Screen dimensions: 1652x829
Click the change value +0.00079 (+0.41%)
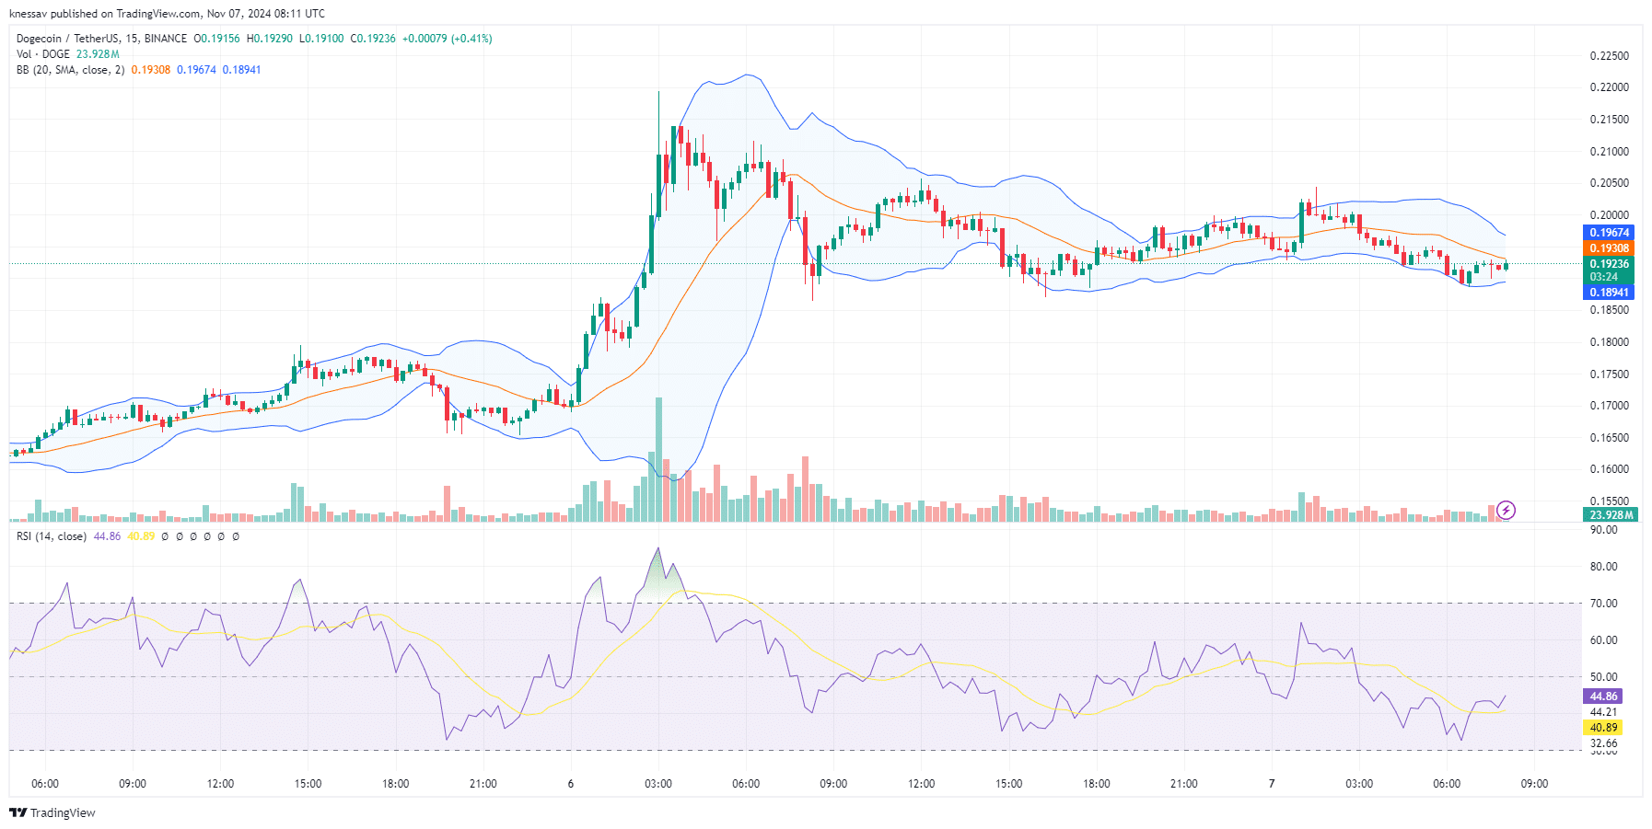click(448, 39)
